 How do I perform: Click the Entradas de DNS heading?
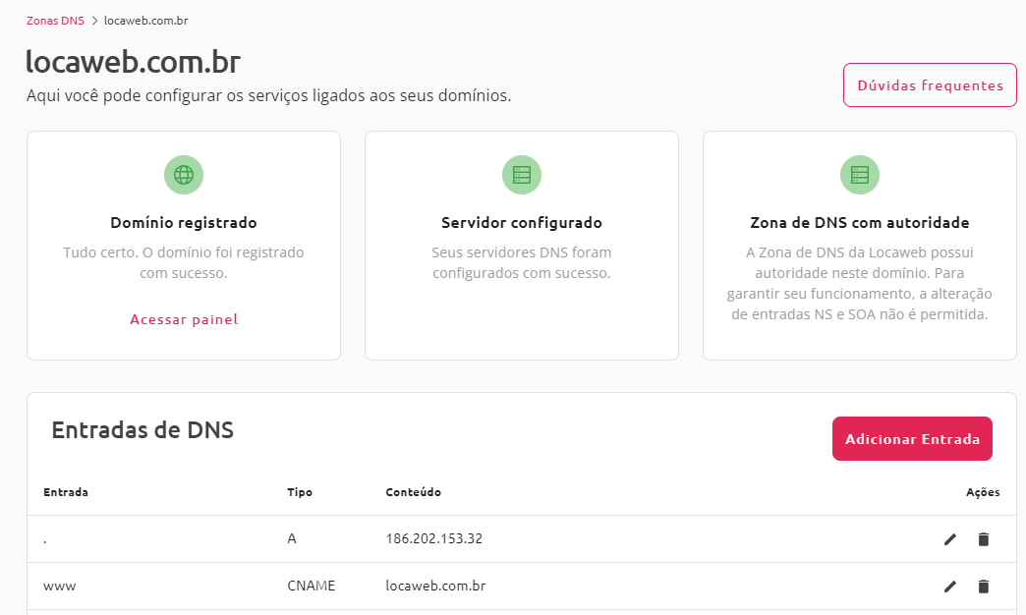pyautogui.click(x=142, y=429)
